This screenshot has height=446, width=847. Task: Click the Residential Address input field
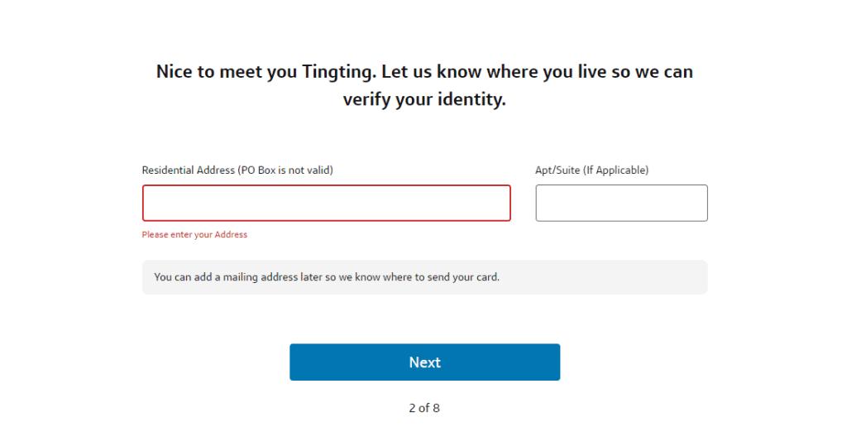tap(326, 203)
